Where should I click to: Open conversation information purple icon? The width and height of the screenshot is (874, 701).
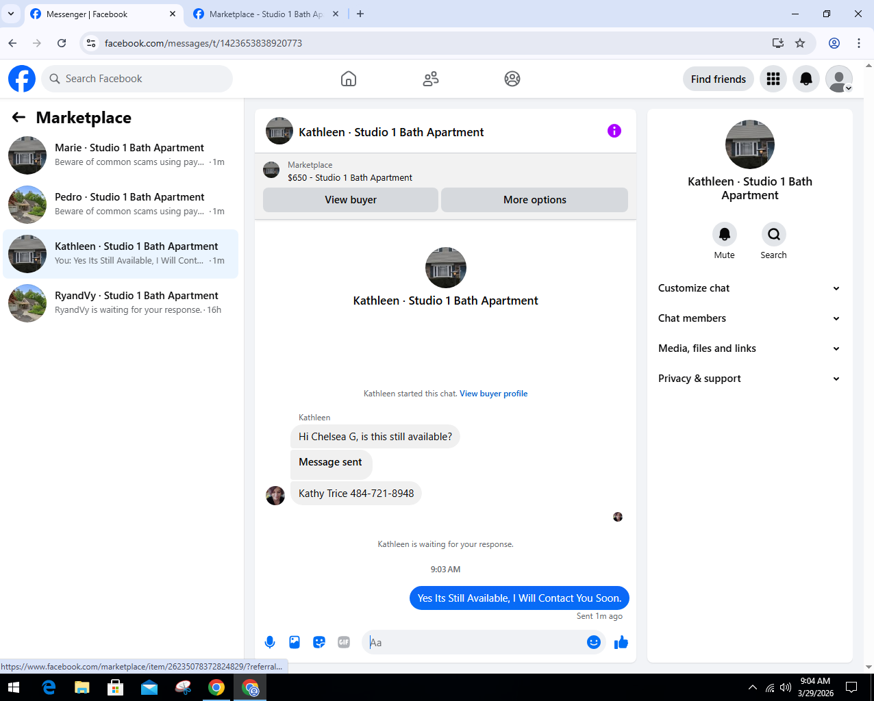point(614,131)
